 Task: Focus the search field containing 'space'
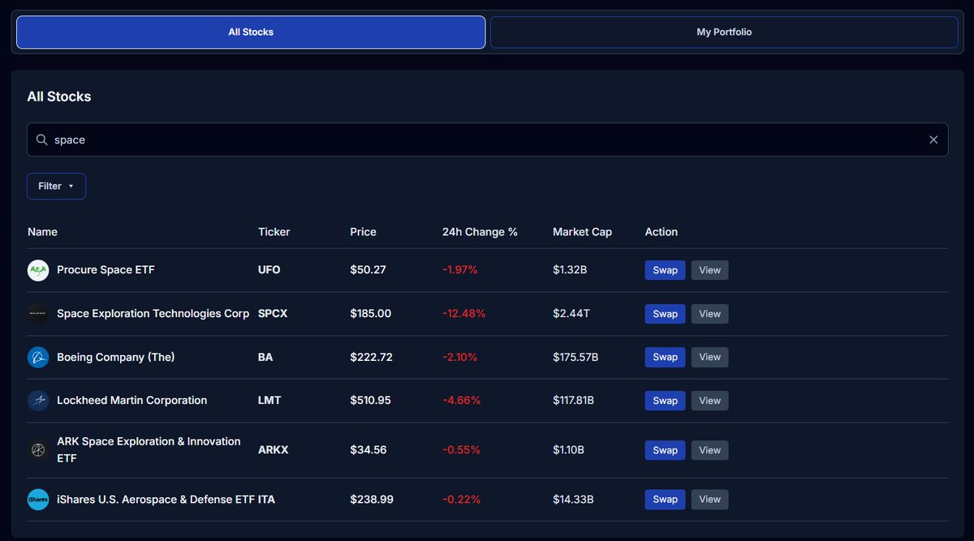pos(487,140)
